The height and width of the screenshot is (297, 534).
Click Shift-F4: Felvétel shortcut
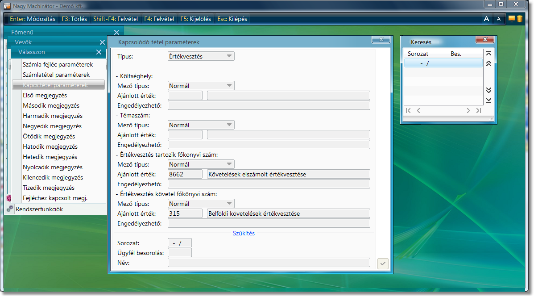[x=116, y=19]
